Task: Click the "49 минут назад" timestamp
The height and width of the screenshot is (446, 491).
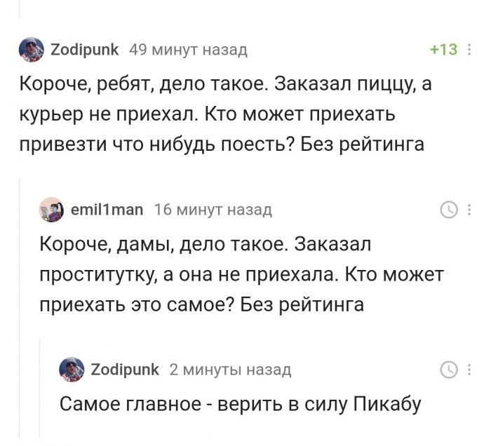Action: tap(188, 49)
